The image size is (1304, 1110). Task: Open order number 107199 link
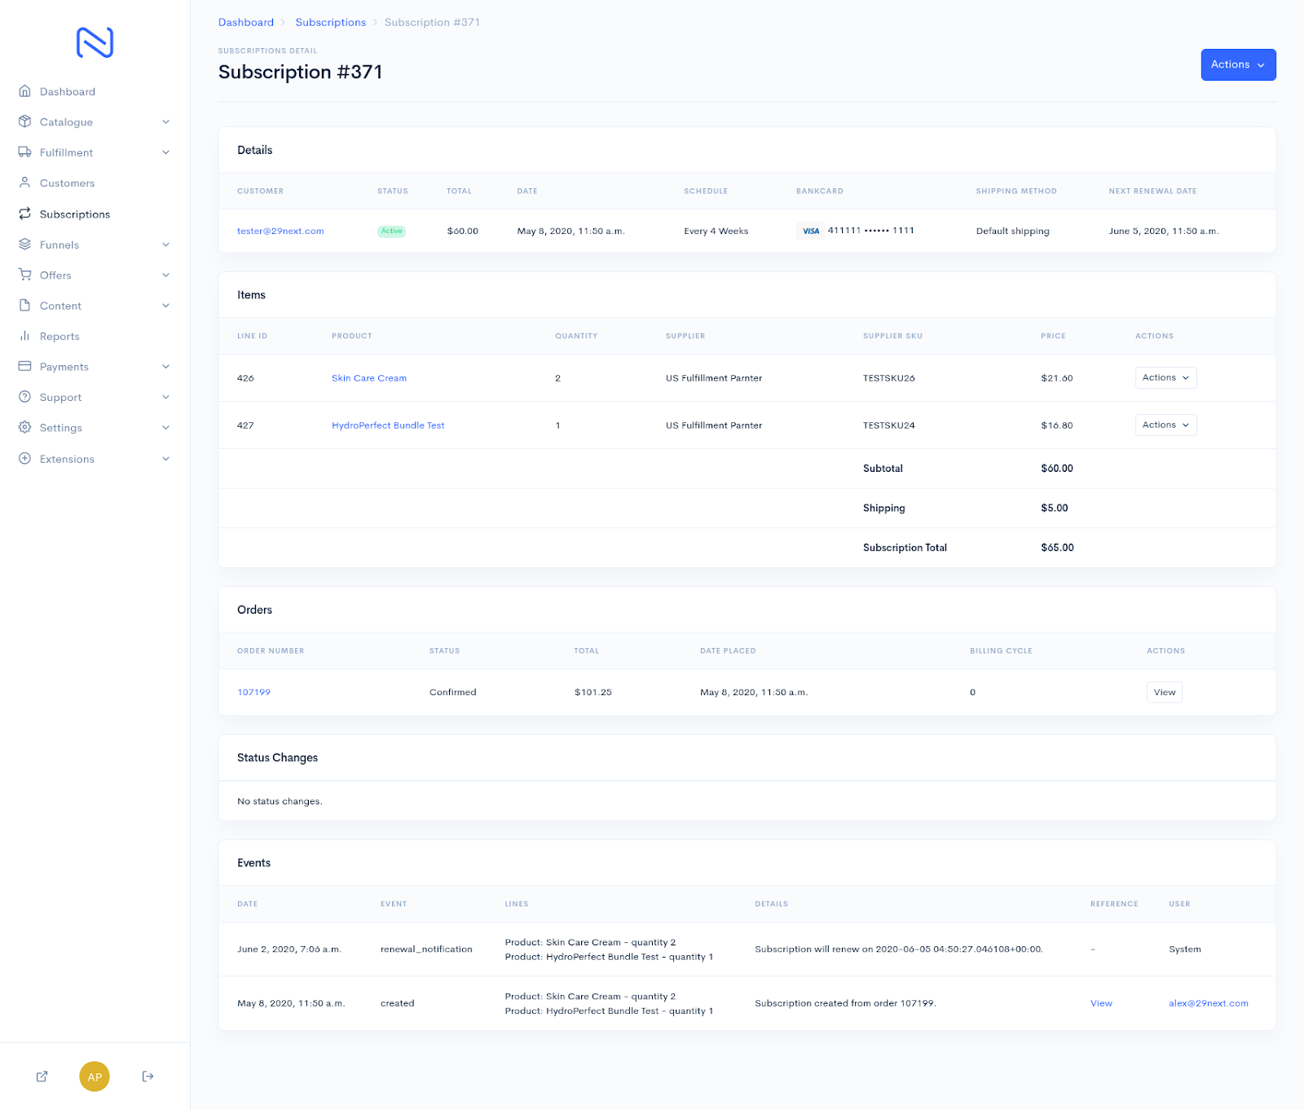point(253,693)
